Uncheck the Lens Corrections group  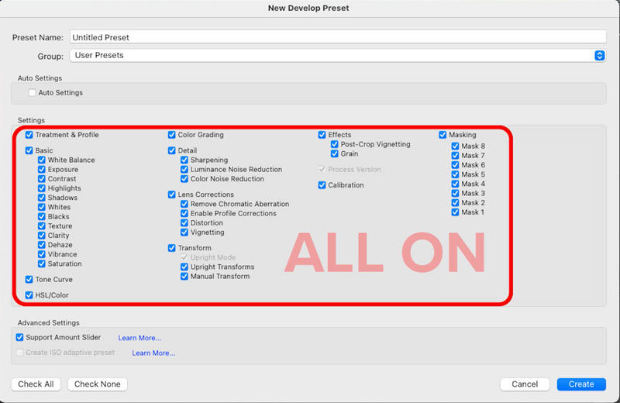coord(171,195)
